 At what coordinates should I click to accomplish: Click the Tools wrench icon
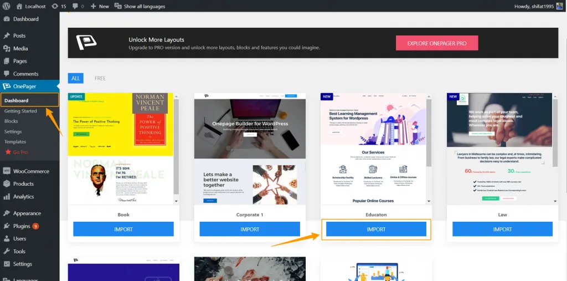(x=7, y=251)
